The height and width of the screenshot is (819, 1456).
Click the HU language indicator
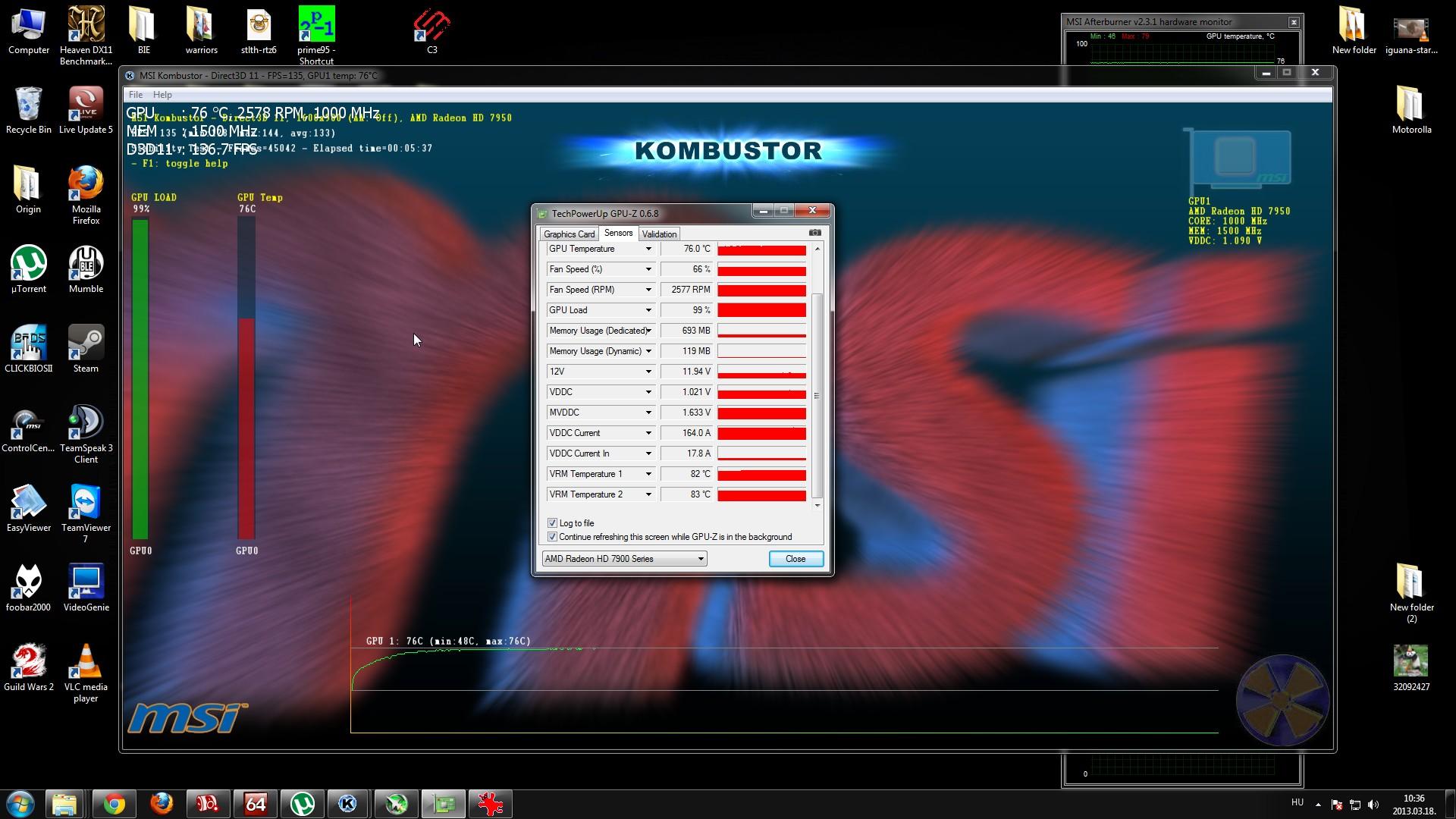point(1297,802)
